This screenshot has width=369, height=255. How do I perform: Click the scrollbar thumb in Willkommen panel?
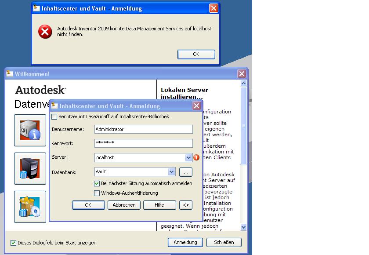click(x=243, y=126)
